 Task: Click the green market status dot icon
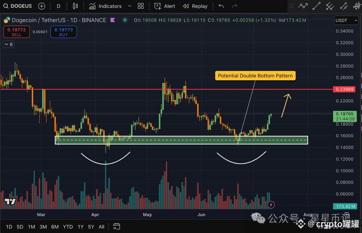pos(125,20)
